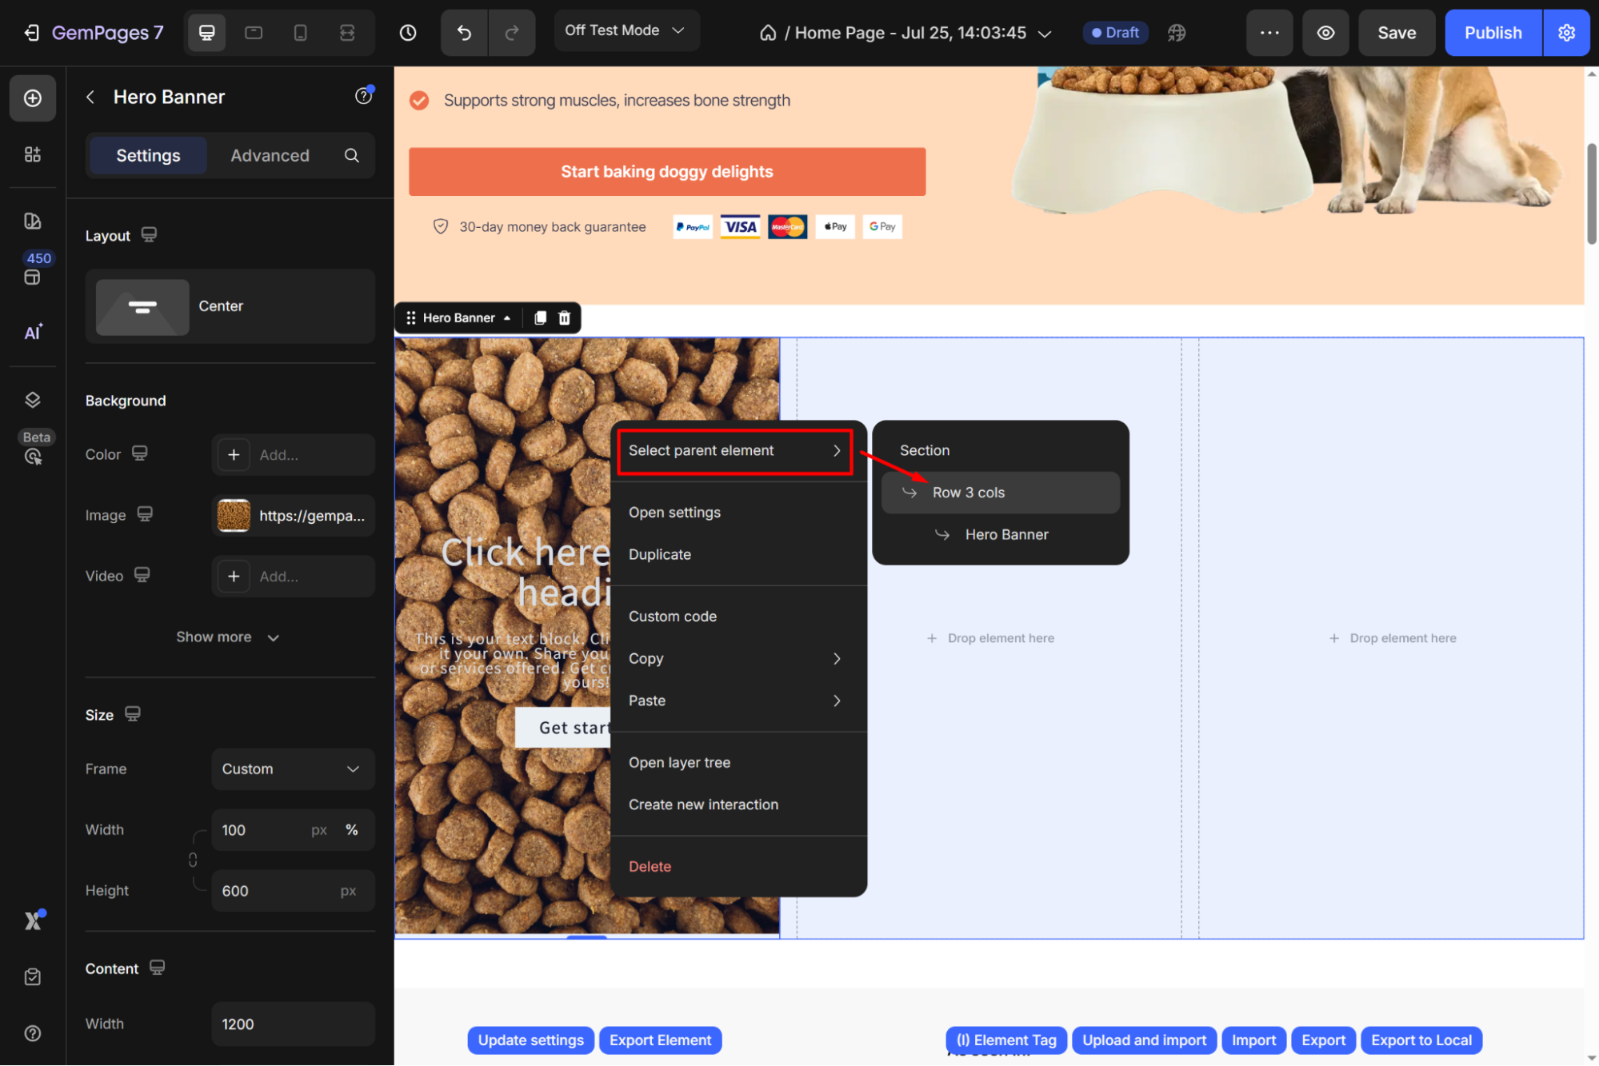Switch width unit to px
Viewport: 1599px width, 1066px height.
(319, 830)
